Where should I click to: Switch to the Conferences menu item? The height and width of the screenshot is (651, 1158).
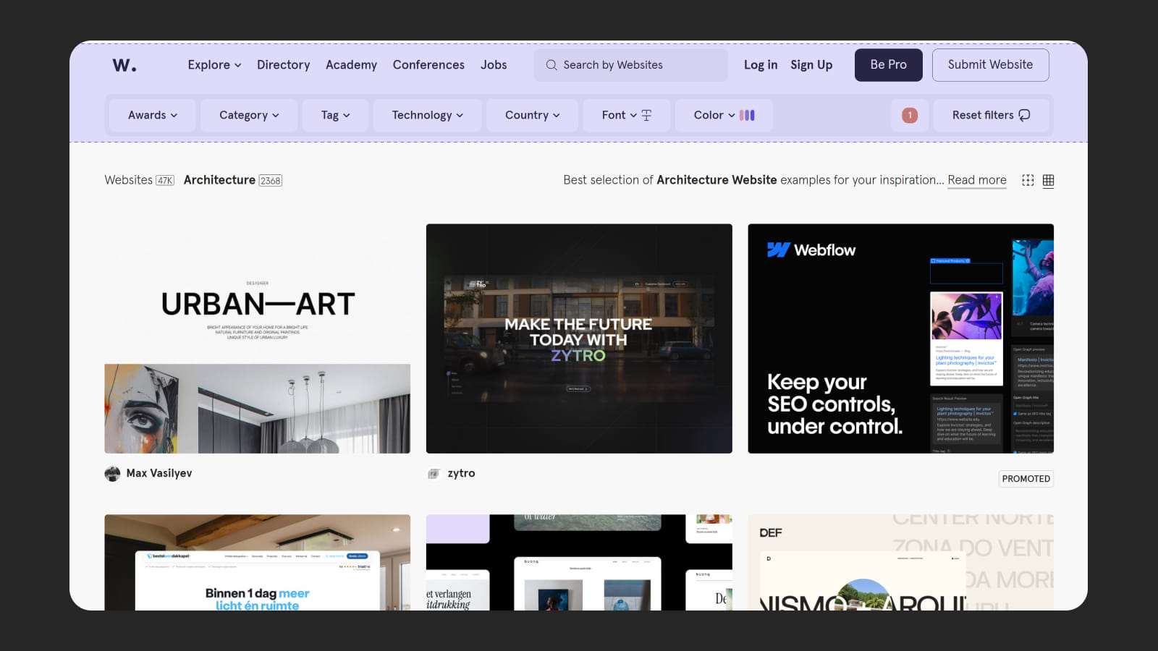428,65
